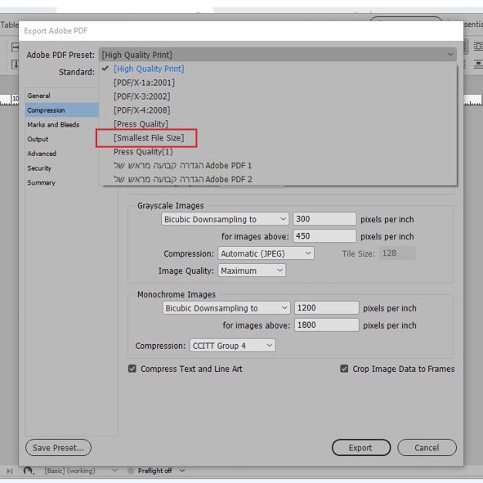
Task: Pick Press Quality(1) custom preset
Action: pyautogui.click(x=143, y=152)
